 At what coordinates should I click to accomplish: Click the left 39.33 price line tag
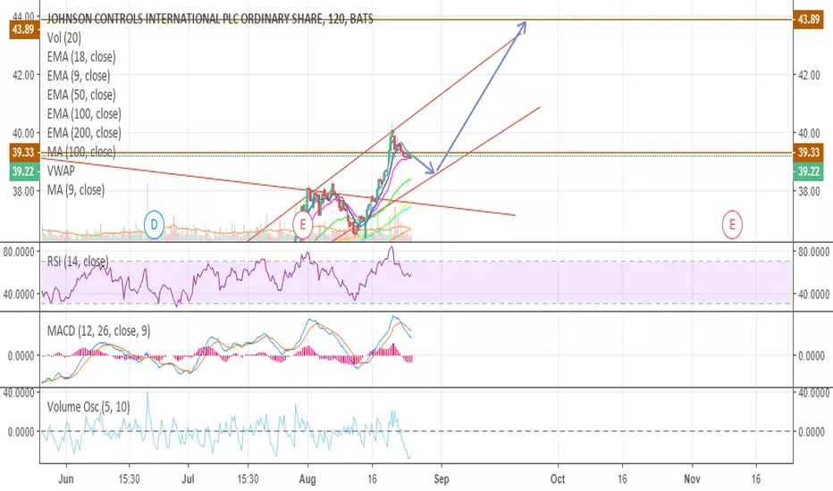tap(23, 153)
